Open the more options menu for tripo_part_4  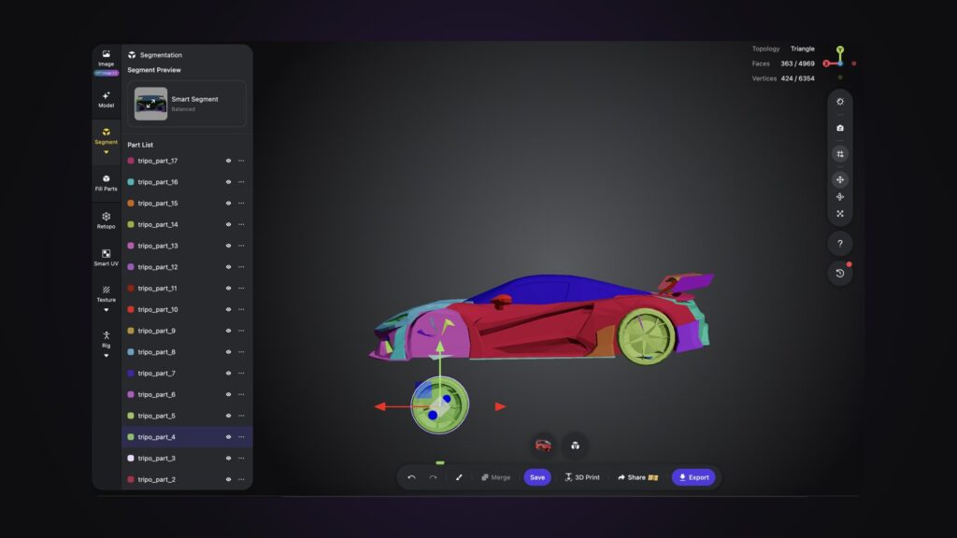point(241,437)
